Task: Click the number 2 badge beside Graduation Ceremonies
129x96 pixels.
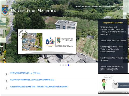Action: (x=6, y=81)
